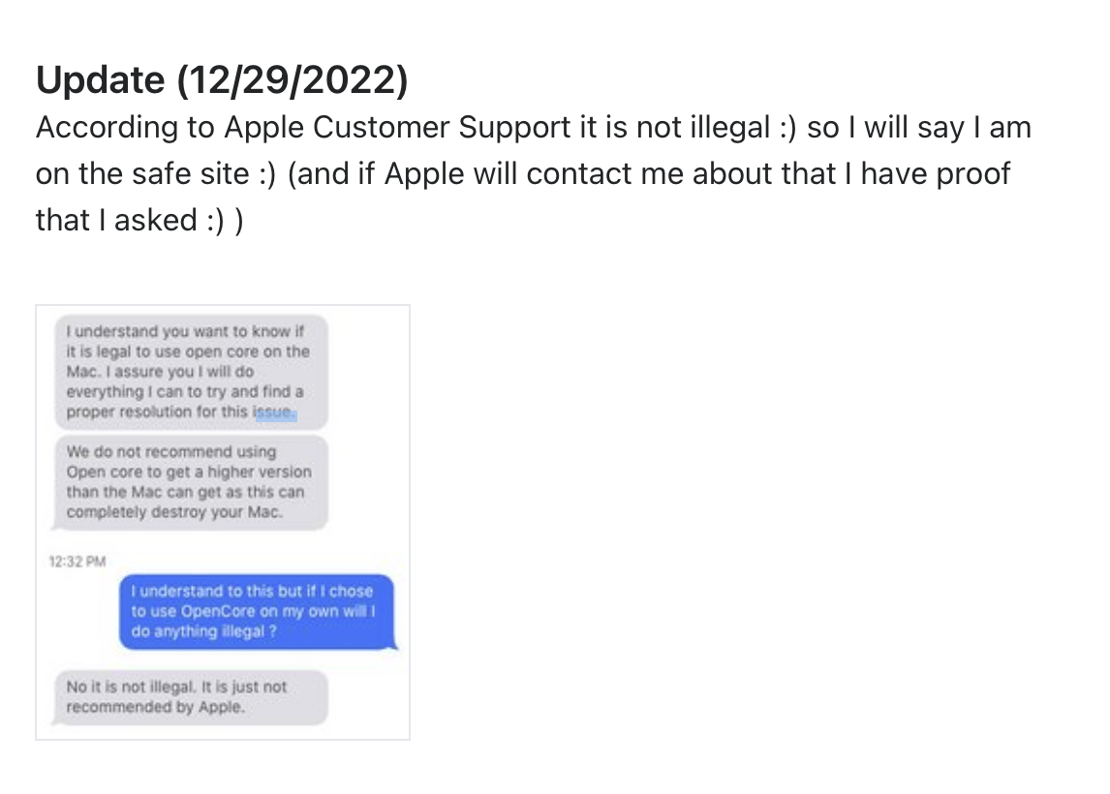Image resolution: width=1110 pixels, height=794 pixels.
Task: Select the "I understand you want to know" bubble
Action: [x=189, y=372]
